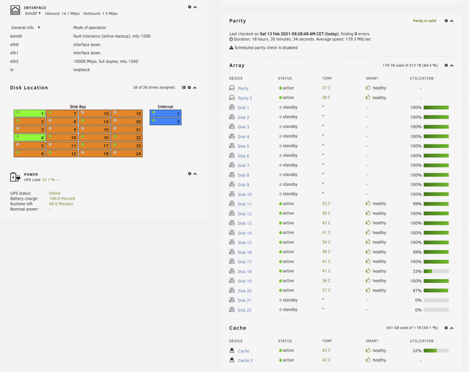Open the General info dropdown
Viewport: 469px width, 372px height.
(25, 28)
